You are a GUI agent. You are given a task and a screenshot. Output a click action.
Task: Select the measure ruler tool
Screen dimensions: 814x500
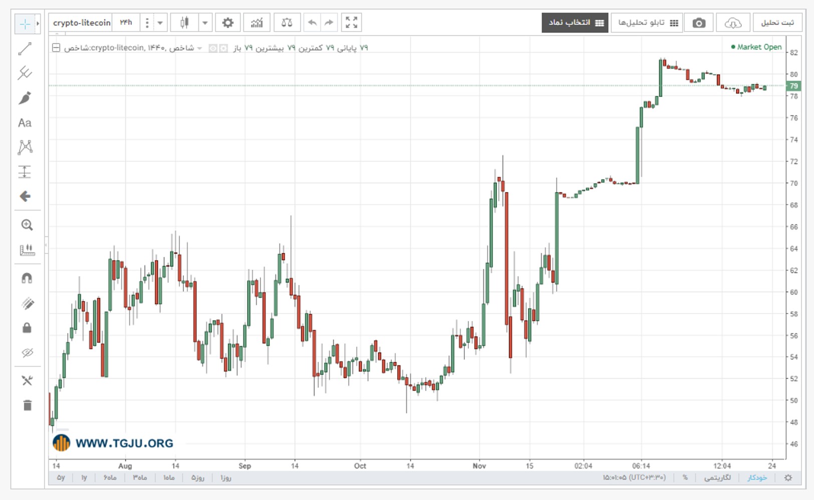coord(27,249)
